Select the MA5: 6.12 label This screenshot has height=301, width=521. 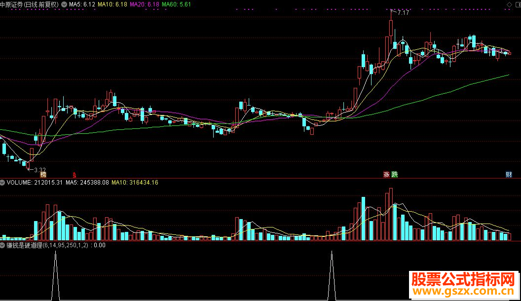coord(82,4)
